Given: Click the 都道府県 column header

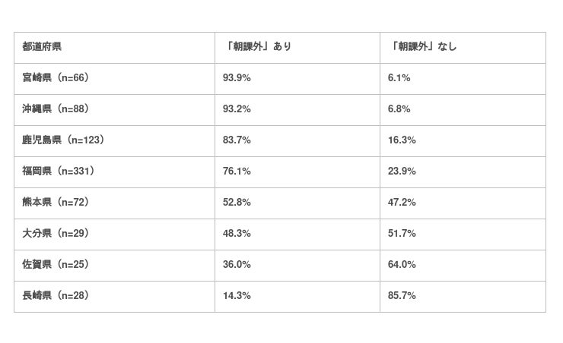Looking at the screenshot, I should (43, 47).
